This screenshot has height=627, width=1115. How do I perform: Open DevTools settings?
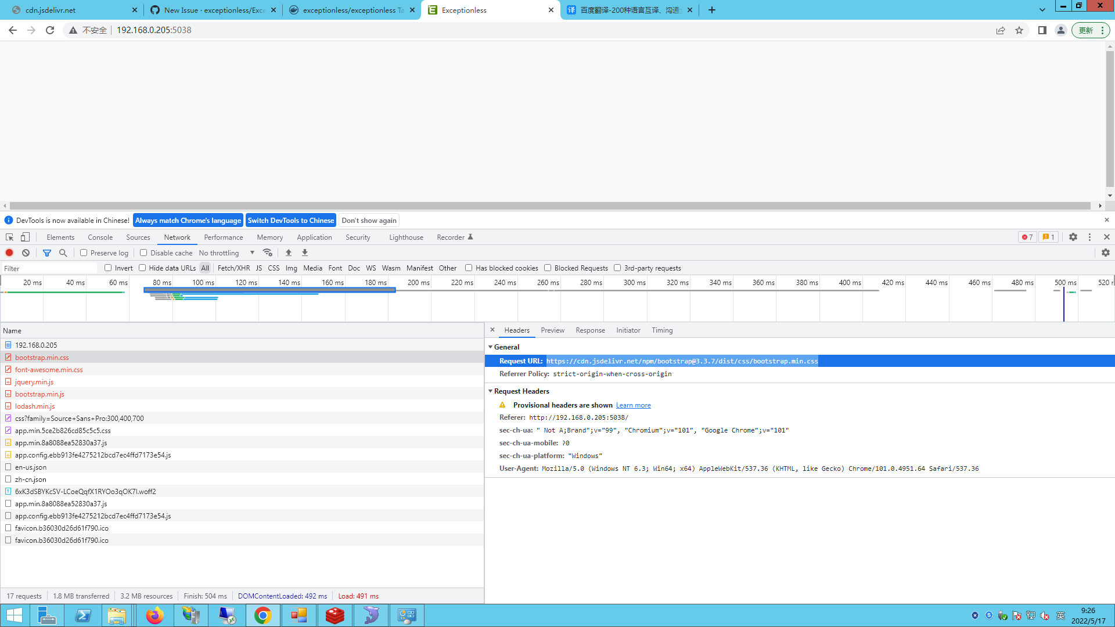pyautogui.click(x=1073, y=237)
